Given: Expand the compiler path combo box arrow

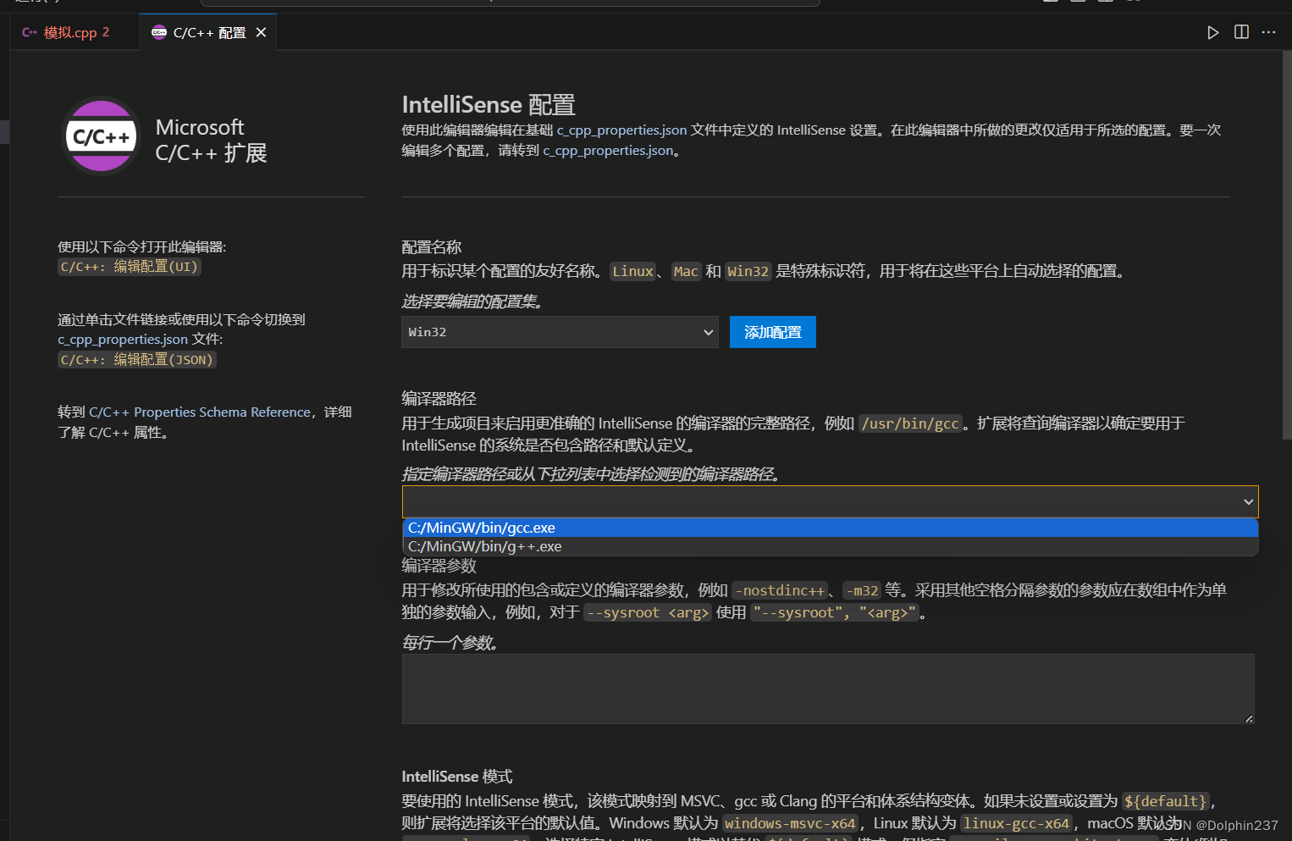Looking at the screenshot, I should pyautogui.click(x=1247, y=501).
